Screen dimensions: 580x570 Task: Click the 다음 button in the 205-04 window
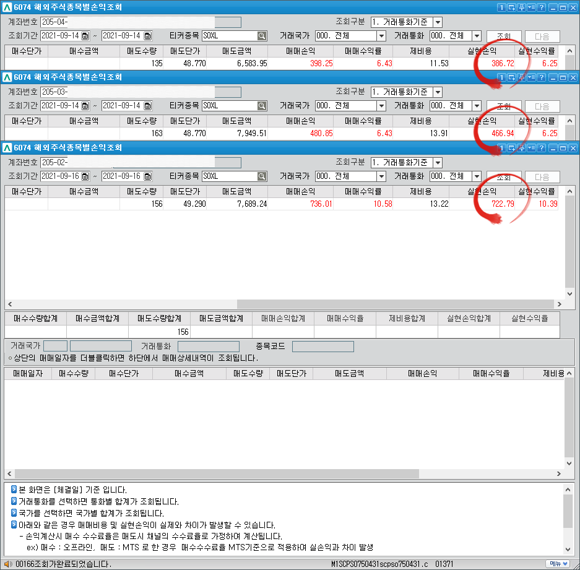542,37
